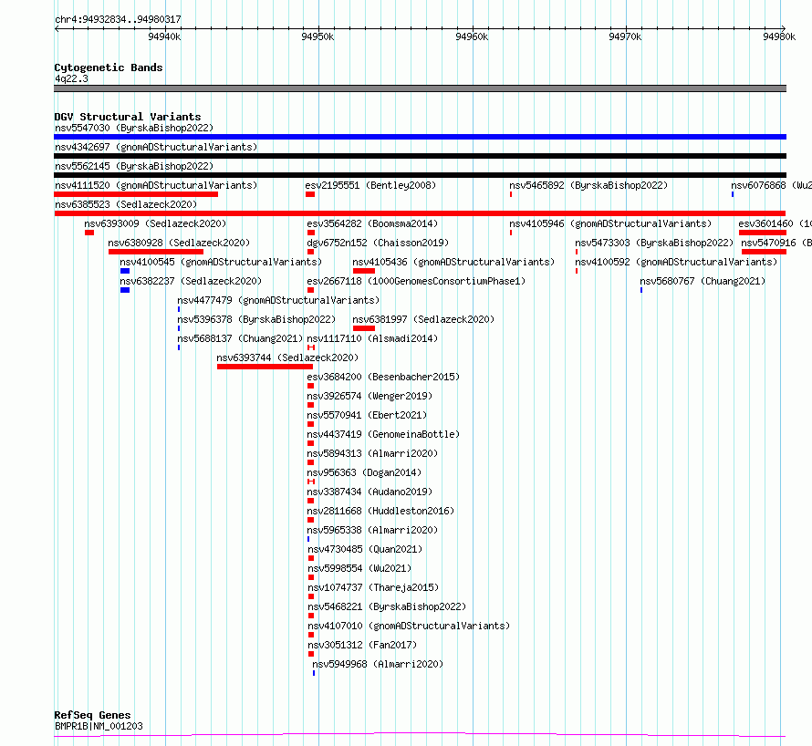812x746 pixels.
Task: Select the gray 4q22.3 cytogenetic band bar
Action: pyautogui.click(x=420, y=88)
